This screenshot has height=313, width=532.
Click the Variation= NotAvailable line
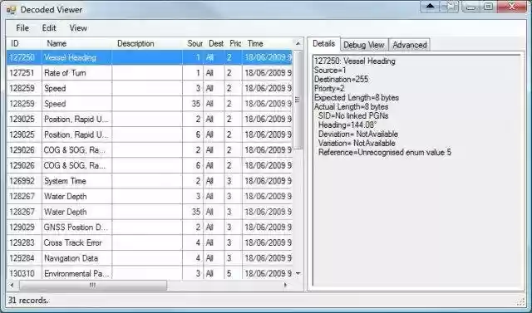tap(357, 144)
